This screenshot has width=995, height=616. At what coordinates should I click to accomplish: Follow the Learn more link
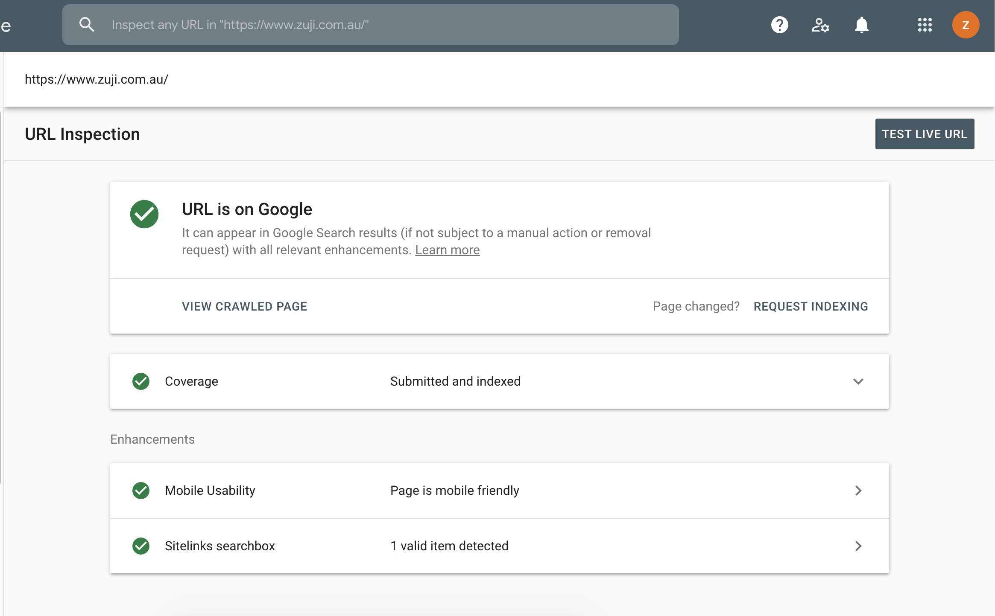[447, 250]
